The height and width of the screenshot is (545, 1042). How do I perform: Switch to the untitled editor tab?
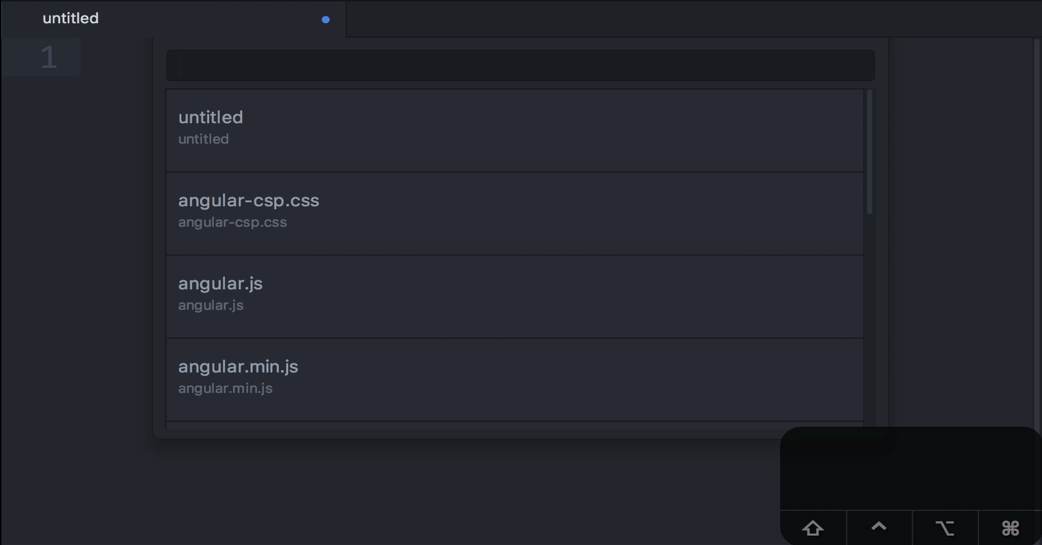click(173, 19)
